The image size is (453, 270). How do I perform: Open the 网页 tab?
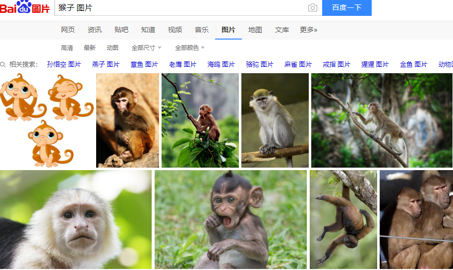pyautogui.click(x=68, y=30)
